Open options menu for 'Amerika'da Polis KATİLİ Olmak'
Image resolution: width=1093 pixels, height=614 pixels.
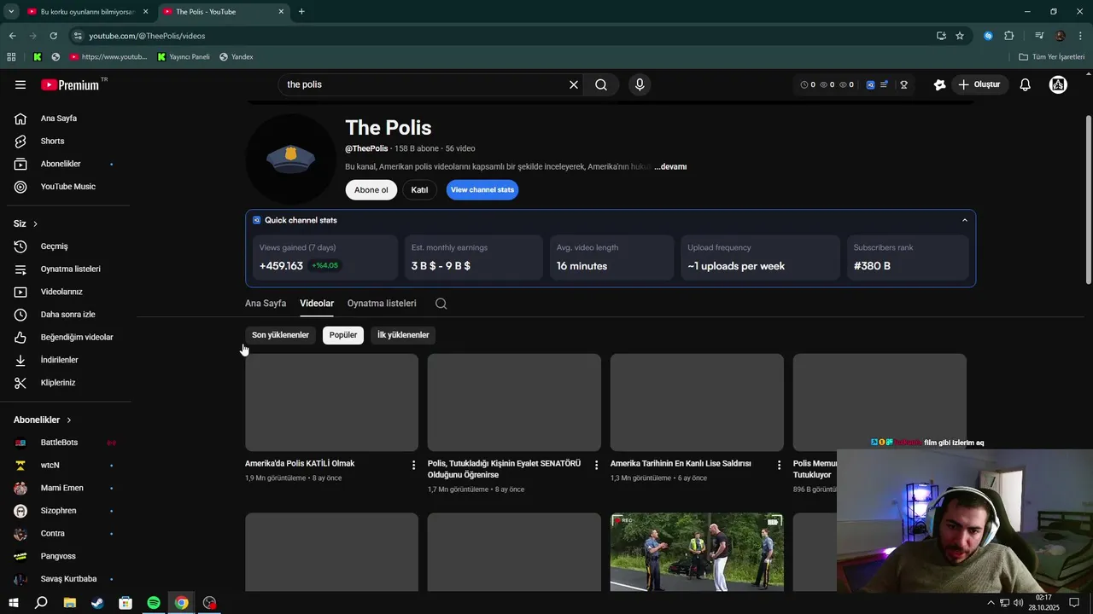413,465
